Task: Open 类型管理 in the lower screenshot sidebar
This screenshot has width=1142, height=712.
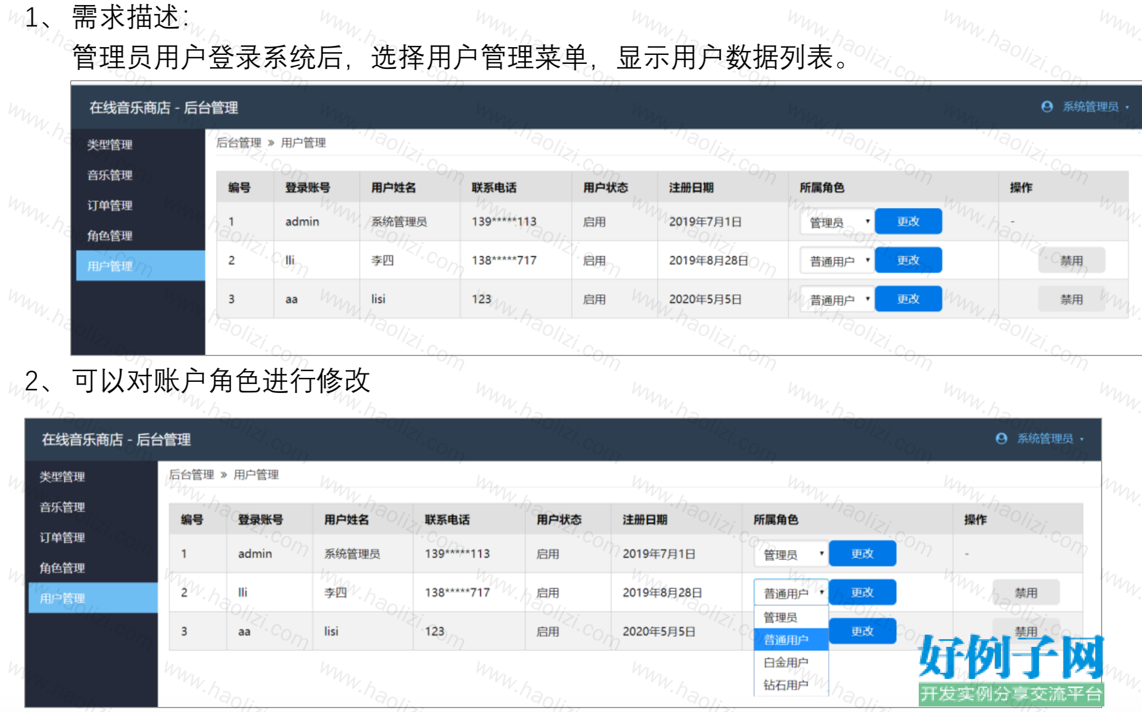Action: pos(62,477)
